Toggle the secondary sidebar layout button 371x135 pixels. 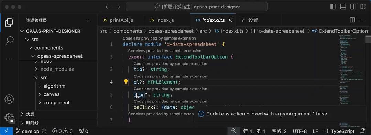(x=353, y=7)
